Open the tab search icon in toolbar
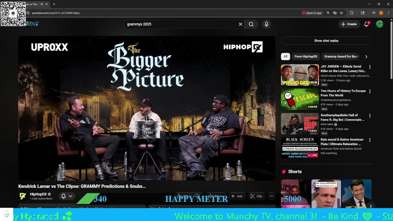 pos(363,13)
